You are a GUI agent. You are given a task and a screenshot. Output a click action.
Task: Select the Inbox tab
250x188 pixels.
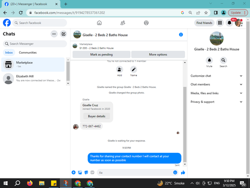coord(9,53)
